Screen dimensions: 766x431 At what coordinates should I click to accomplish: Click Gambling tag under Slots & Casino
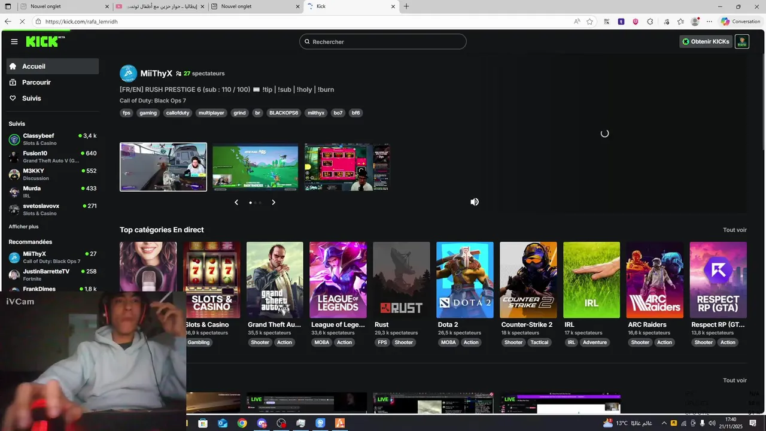(x=199, y=342)
